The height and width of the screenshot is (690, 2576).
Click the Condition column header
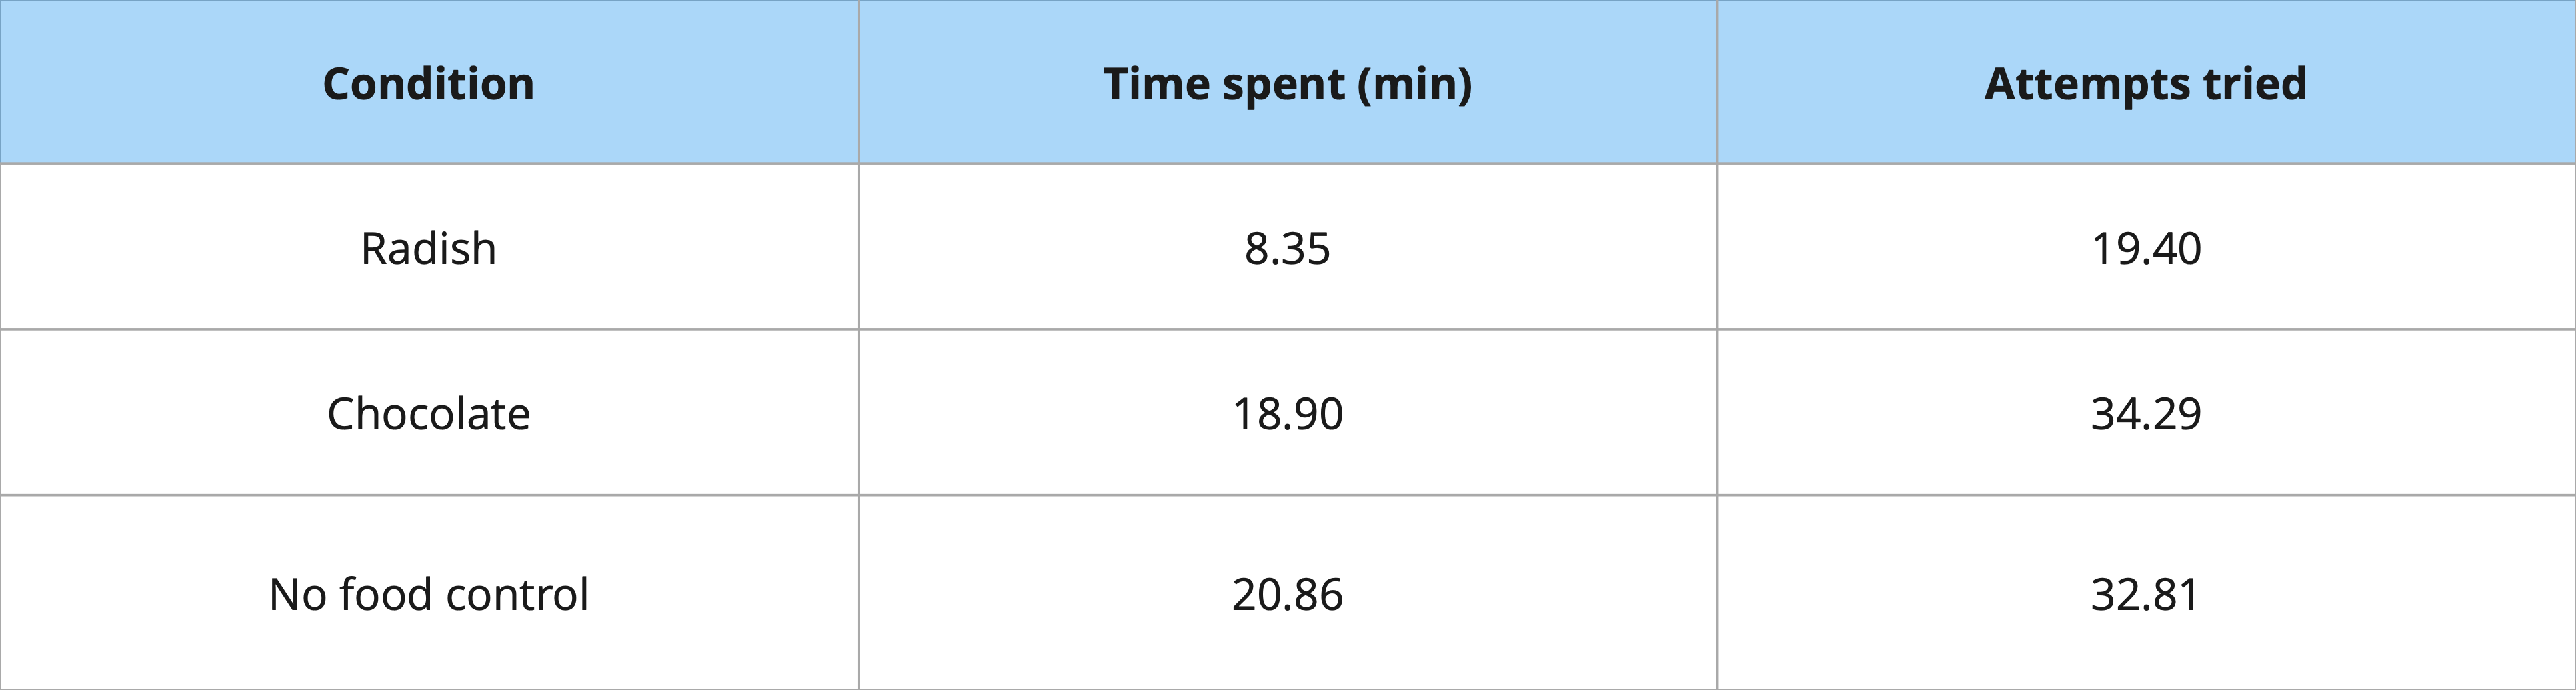(428, 84)
